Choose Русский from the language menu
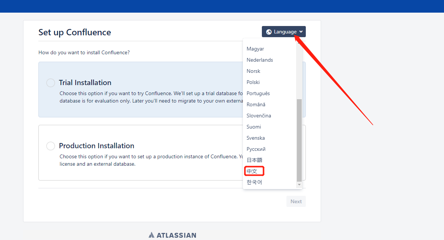Viewport: 444px width, 240px height. point(256,149)
